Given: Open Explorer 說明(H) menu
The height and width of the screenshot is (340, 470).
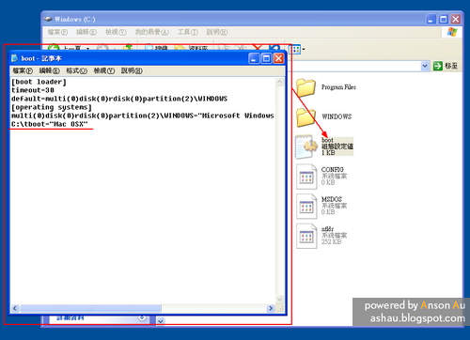Looking at the screenshot, I should (217, 32).
